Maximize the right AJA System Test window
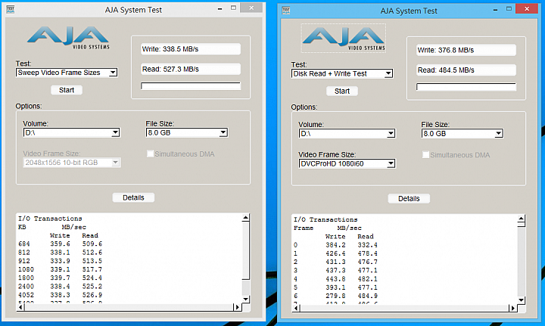 point(509,9)
